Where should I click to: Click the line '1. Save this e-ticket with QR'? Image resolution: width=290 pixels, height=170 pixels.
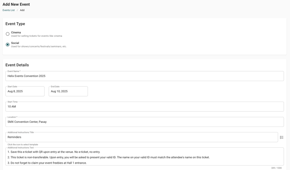(x=54, y=152)
